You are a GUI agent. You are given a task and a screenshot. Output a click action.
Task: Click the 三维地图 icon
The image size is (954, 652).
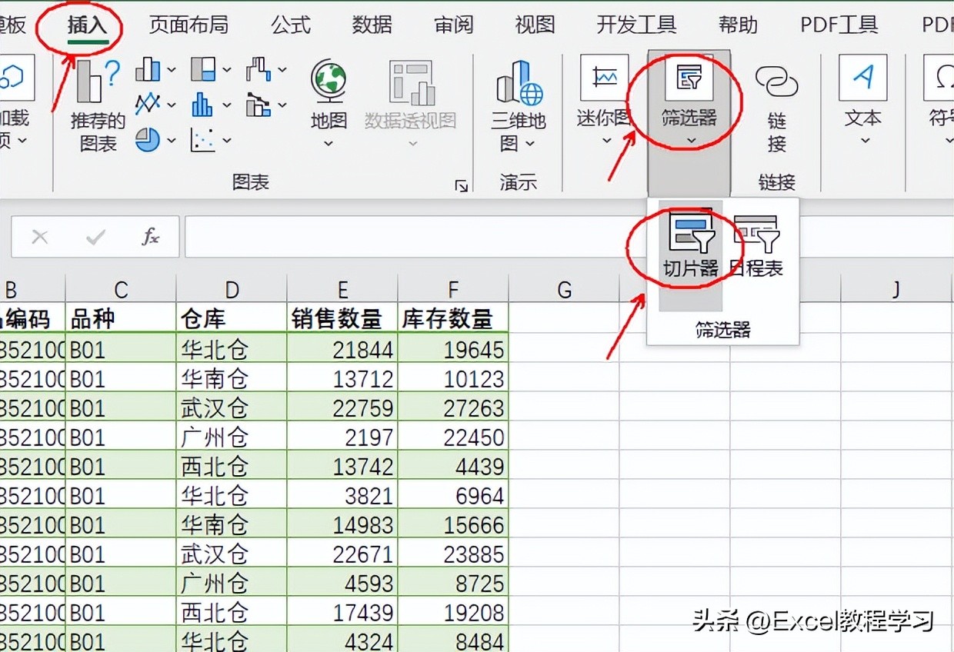(519, 82)
